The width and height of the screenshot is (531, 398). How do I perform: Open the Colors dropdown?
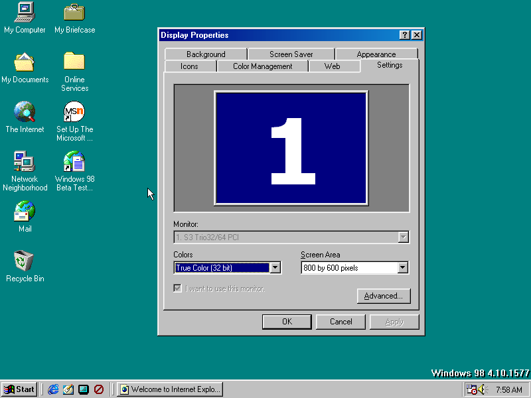pyautogui.click(x=275, y=268)
